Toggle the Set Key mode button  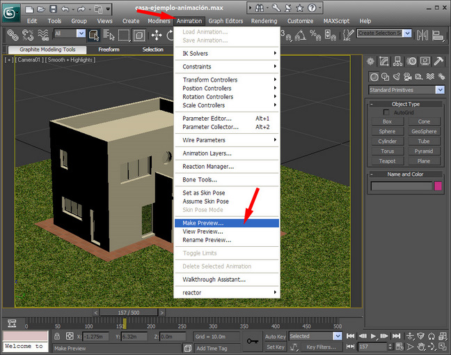275,347
